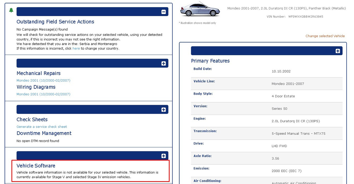Image resolution: width=354 pixels, height=184 pixels.
Task: Open Mondeo 2001 link under Wiring Diagrams
Action: coord(43,94)
